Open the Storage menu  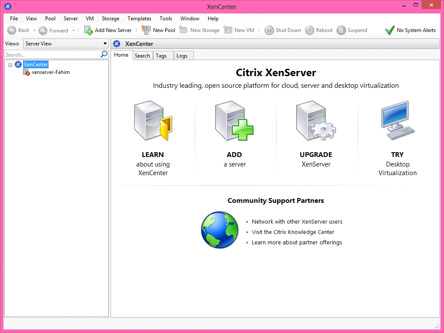111,18
